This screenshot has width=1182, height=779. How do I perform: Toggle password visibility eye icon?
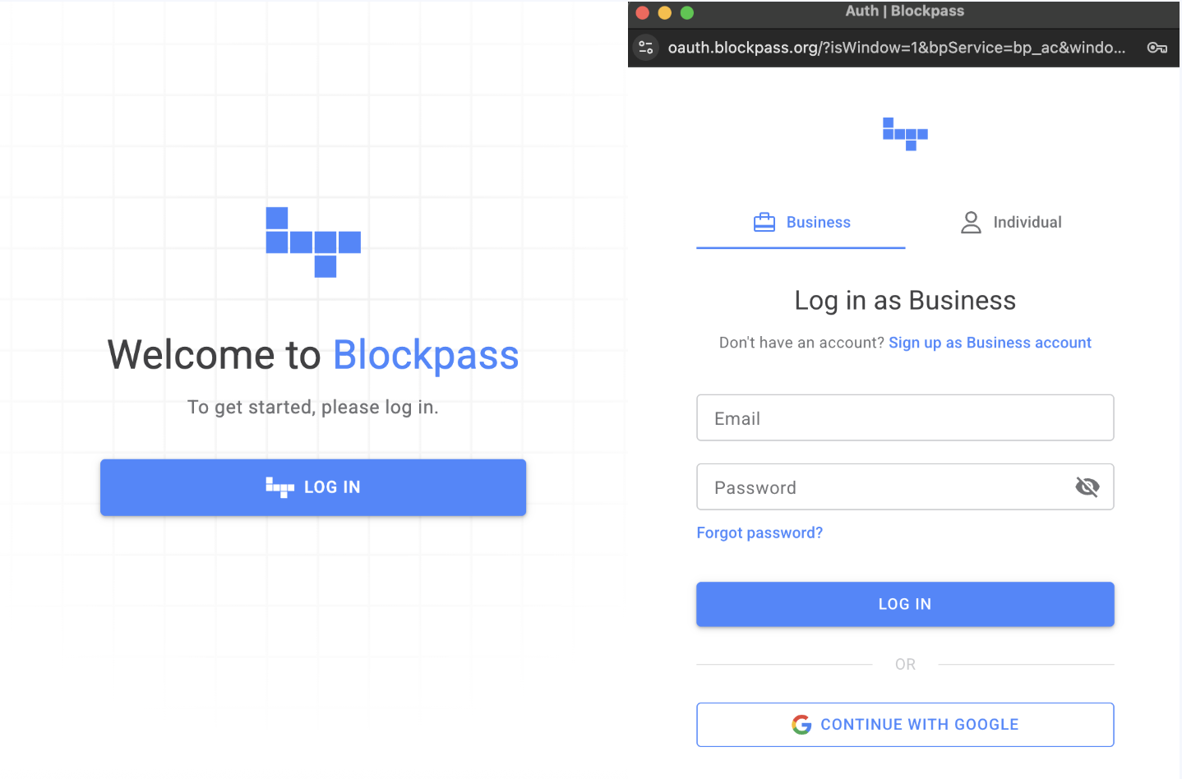1087,487
